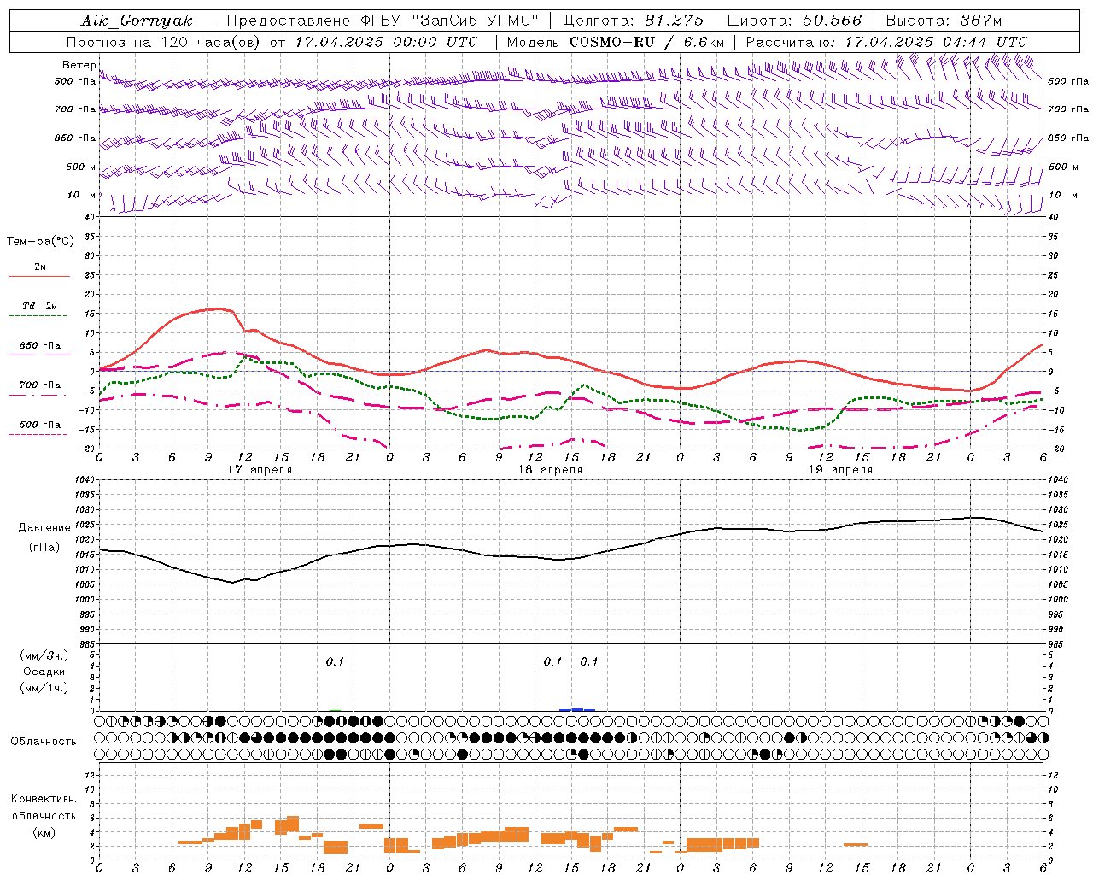Click the 'Высота: 367м' header field
1093x875 pixels.
pos(944,21)
